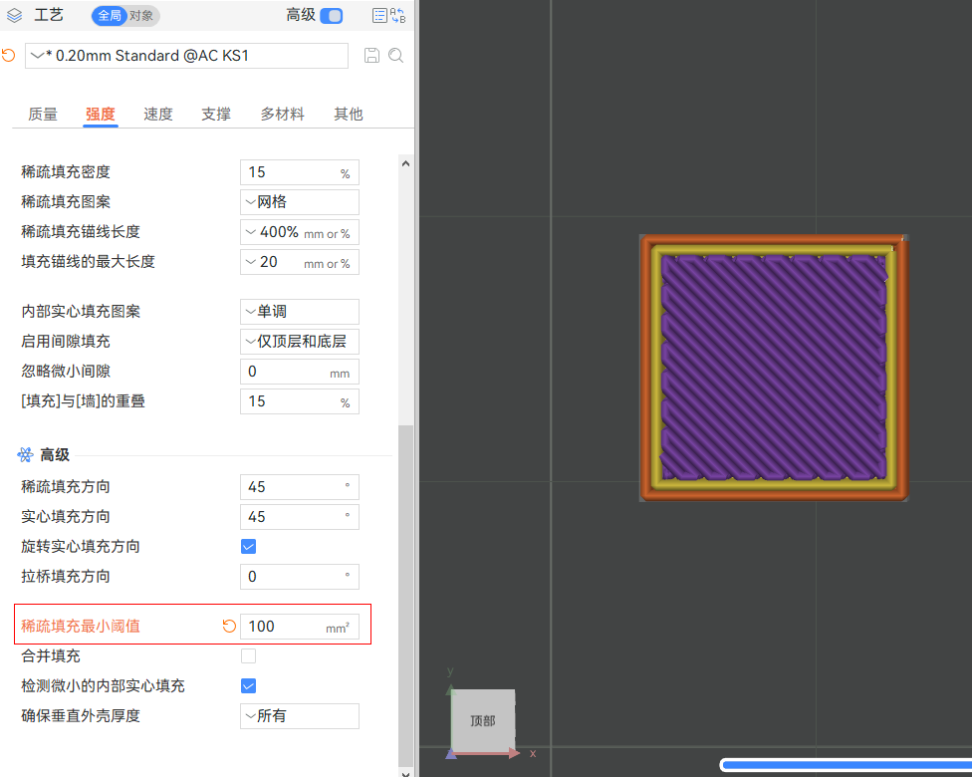Open the settings search magnifier icon
The image size is (972, 777).
coord(395,55)
